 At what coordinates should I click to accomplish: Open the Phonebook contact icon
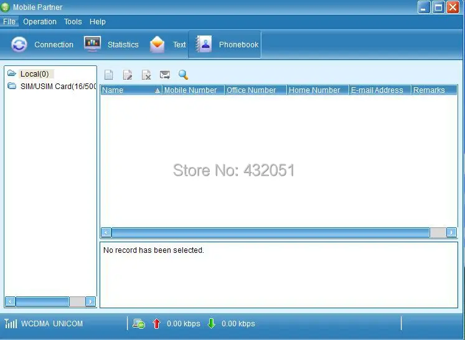pyautogui.click(x=204, y=44)
